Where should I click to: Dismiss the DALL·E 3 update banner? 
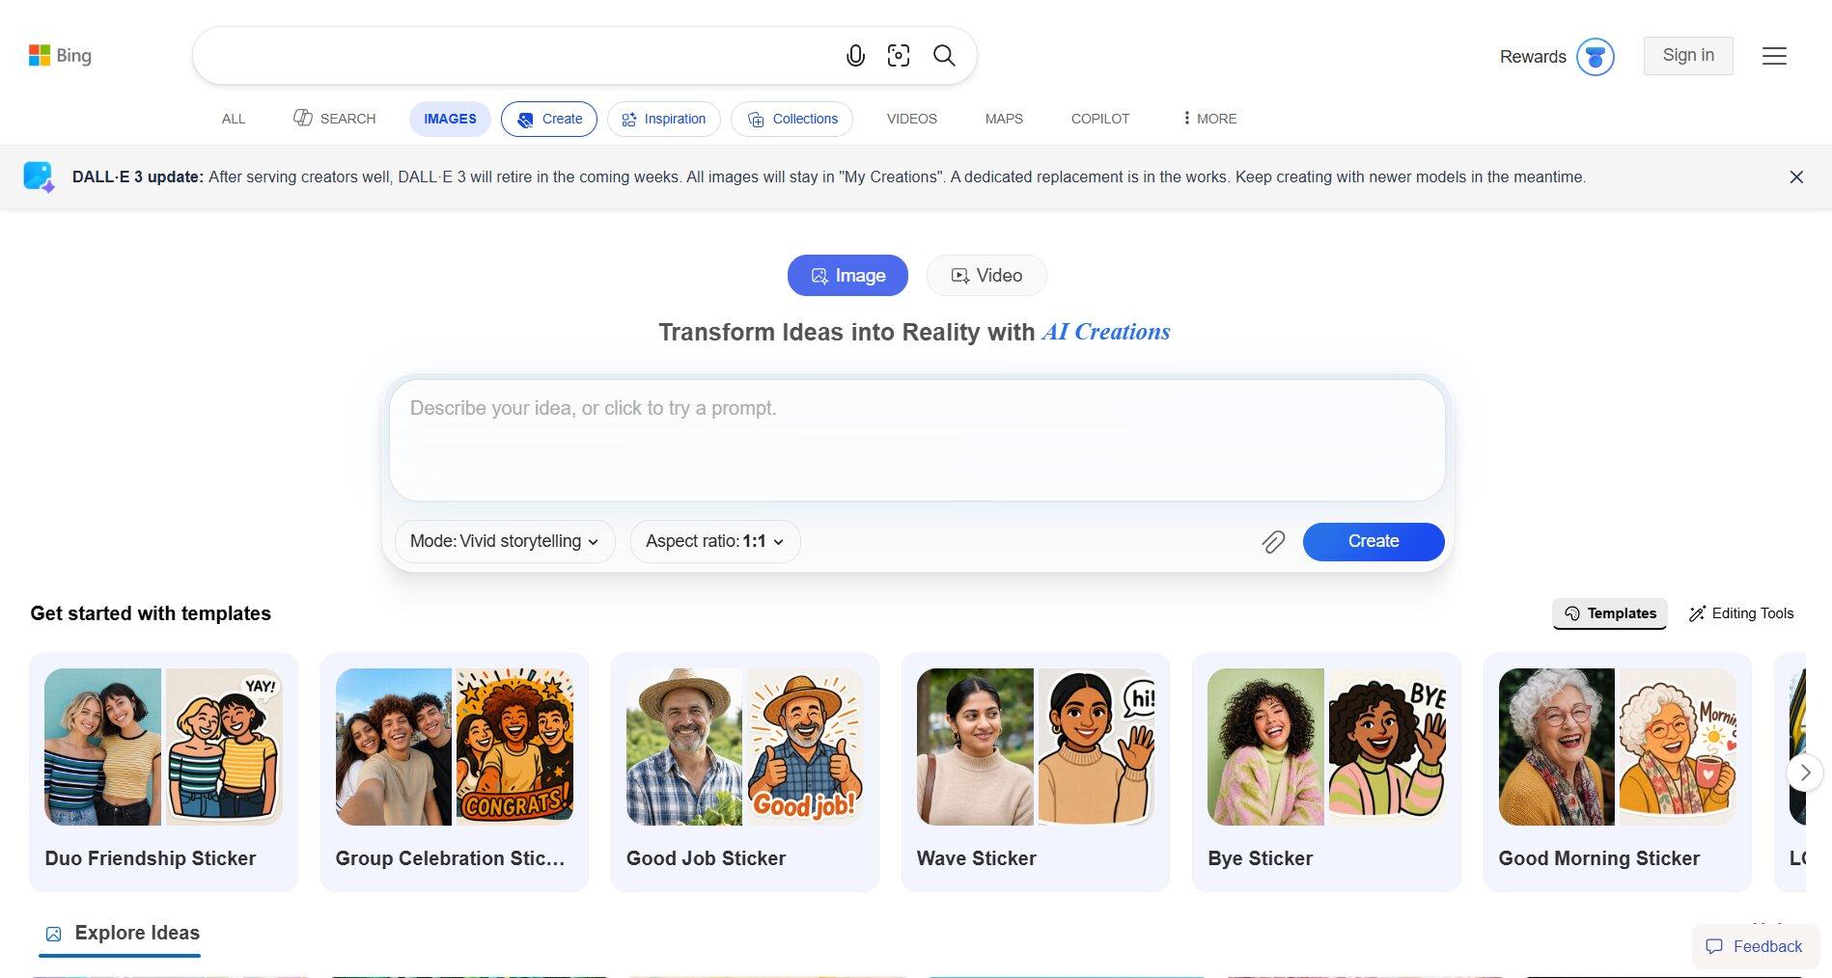coord(1796,177)
